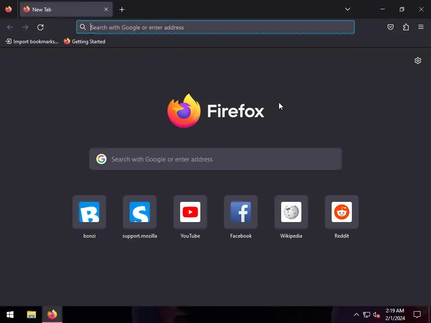Open Firefox View pinned icon in tab strip

[x=8, y=9]
